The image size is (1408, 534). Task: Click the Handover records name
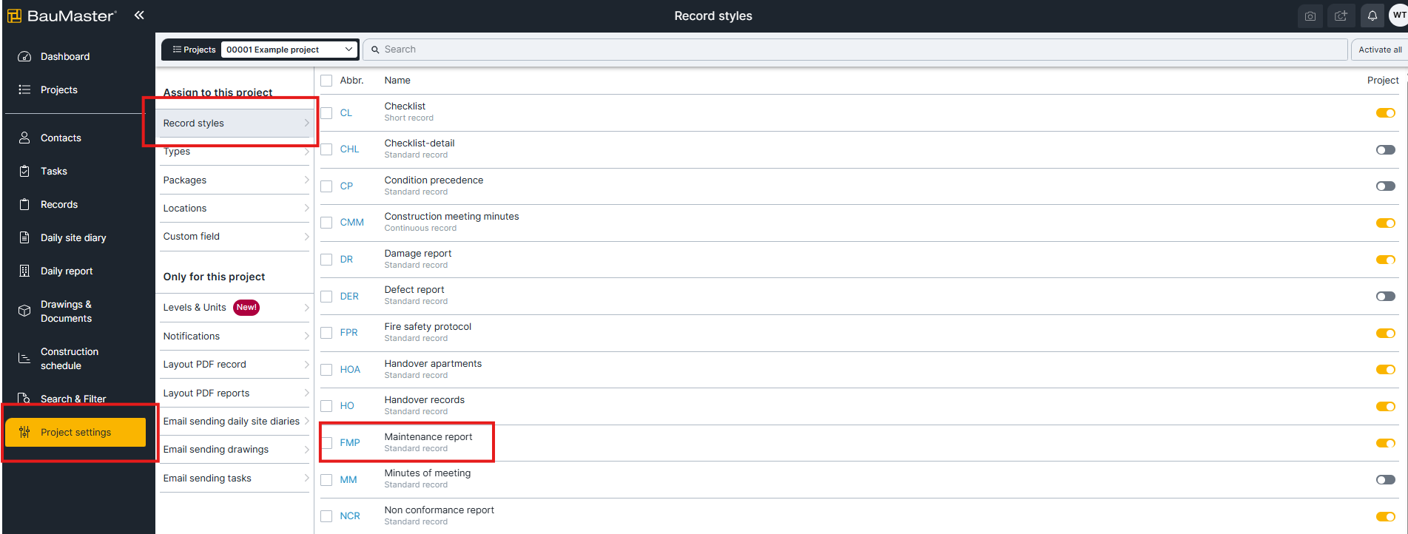point(425,400)
